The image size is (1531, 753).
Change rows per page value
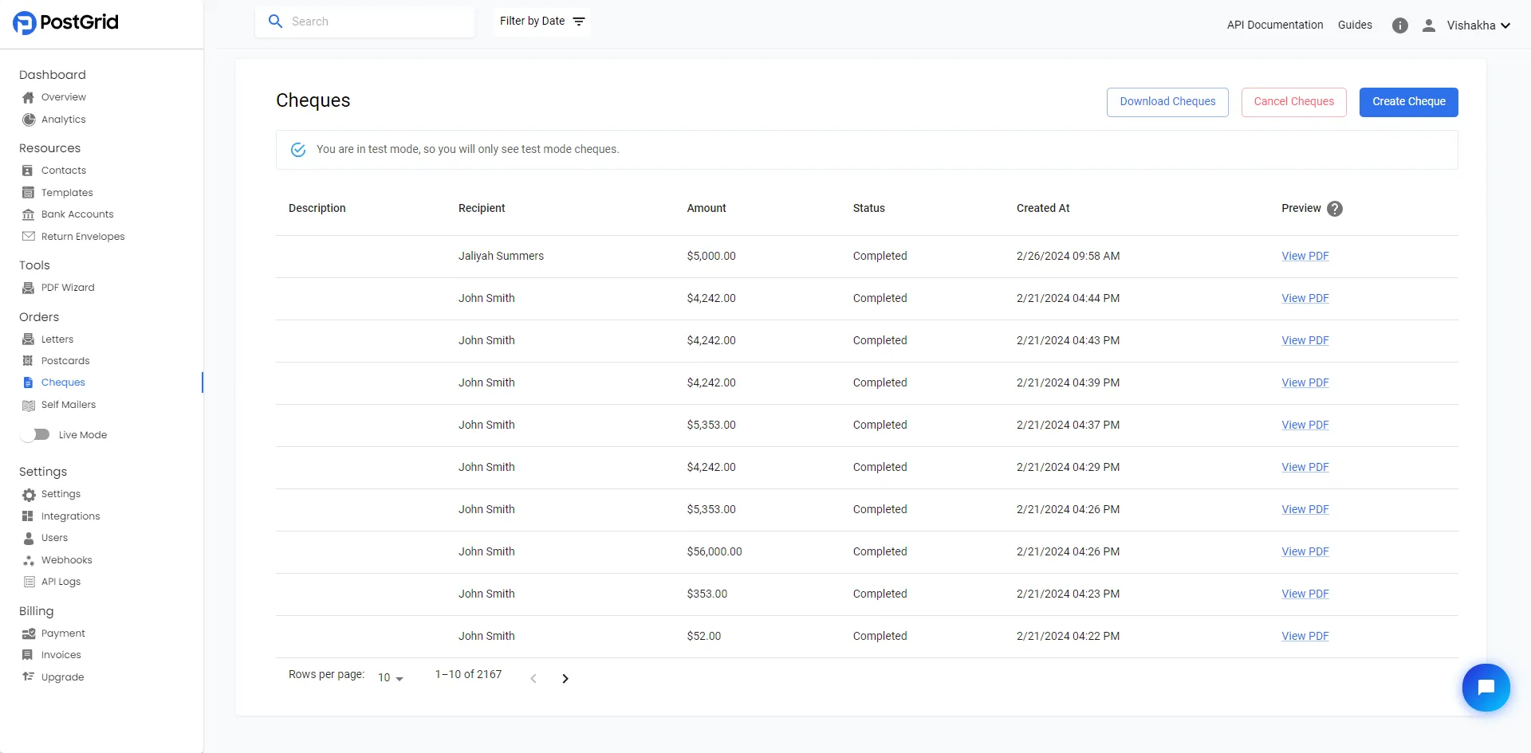[x=388, y=677]
